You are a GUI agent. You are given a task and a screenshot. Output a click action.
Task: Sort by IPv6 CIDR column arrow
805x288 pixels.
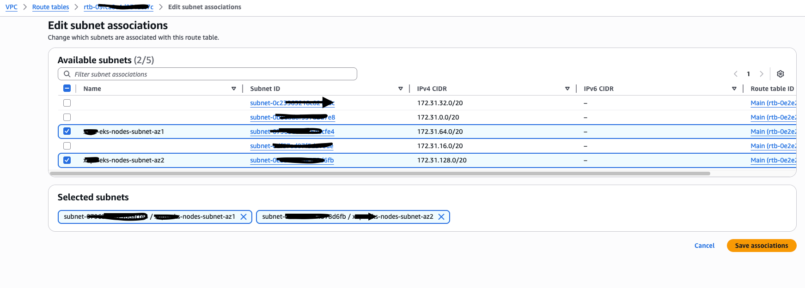pyautogui.click(x=734, y=89)
